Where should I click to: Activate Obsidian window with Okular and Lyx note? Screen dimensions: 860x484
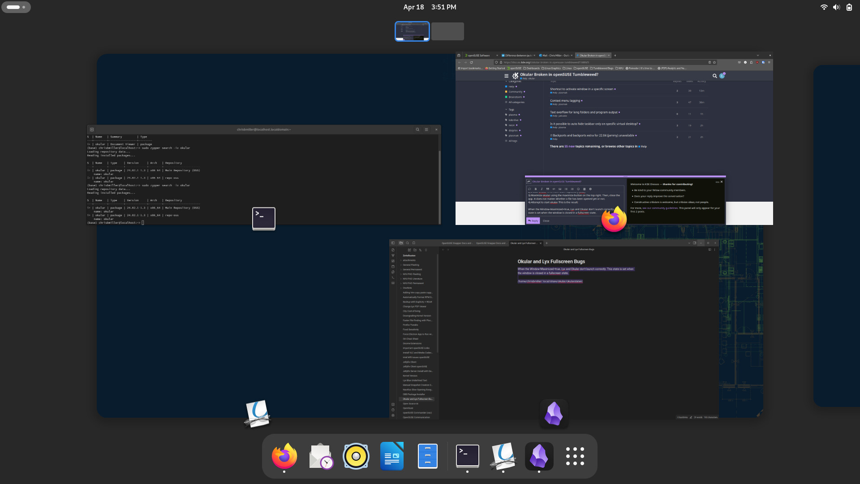tap(554, 329)
